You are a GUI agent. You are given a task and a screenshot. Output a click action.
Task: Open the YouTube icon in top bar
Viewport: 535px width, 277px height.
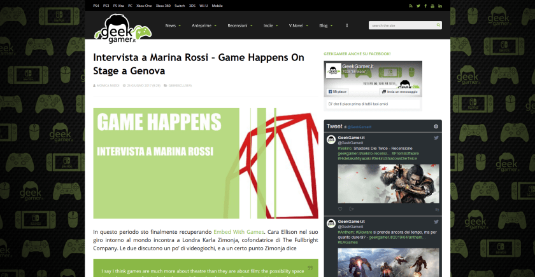(432, 6)
